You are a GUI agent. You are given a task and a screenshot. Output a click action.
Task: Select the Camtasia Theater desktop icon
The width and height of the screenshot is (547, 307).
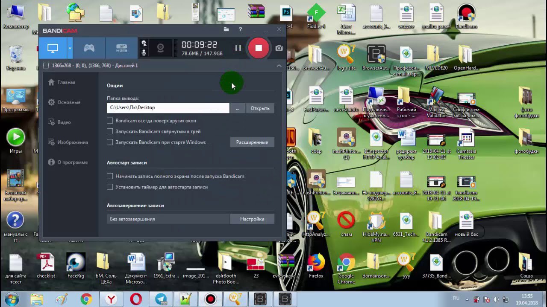click(x=466, y=144)
